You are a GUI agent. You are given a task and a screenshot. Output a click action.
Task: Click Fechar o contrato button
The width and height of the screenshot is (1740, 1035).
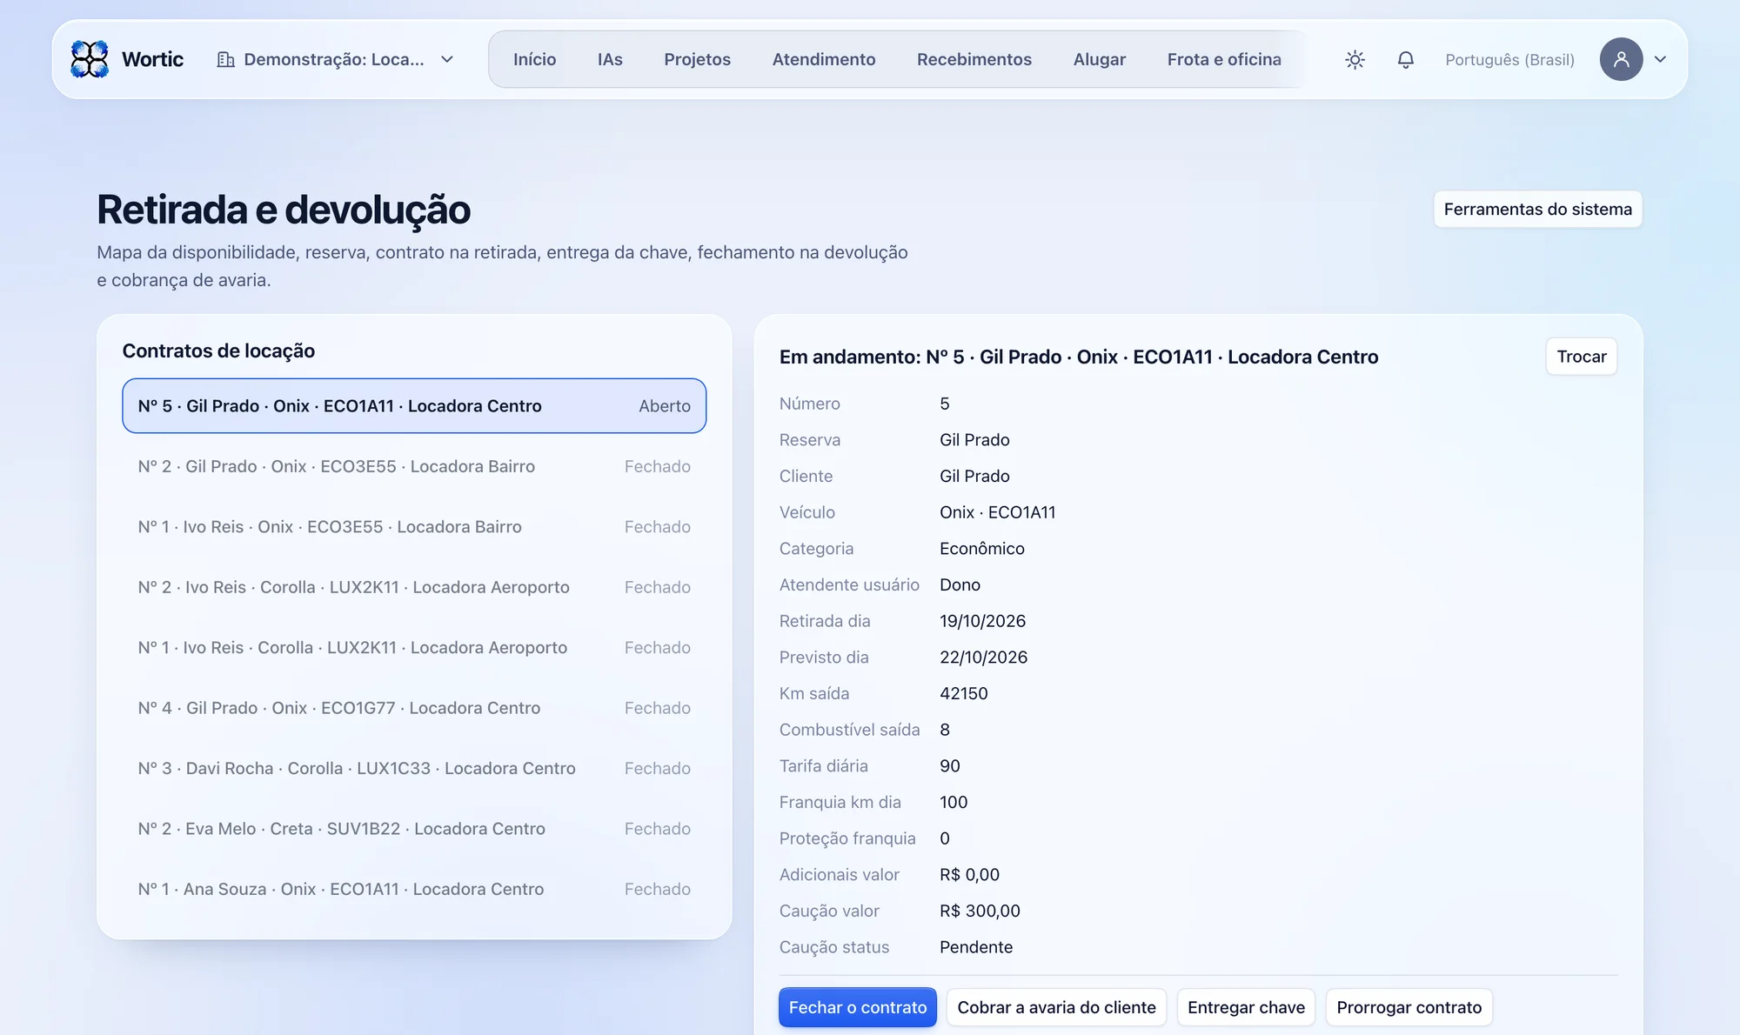click(857, 1007)
